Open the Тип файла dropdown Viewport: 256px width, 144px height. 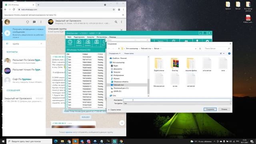177,104
